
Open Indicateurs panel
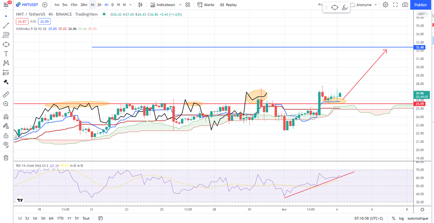[x=163, y=5]
